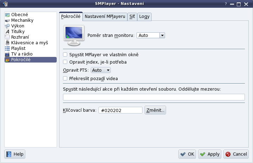Open the Poměr stran monitoru dropdown
253x163 pixels.
coord(151,35)
